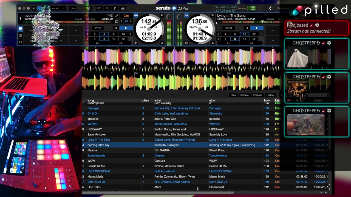Open the Files panel tab
Viewport: 351px width, 197px height.
coord(233,95)
